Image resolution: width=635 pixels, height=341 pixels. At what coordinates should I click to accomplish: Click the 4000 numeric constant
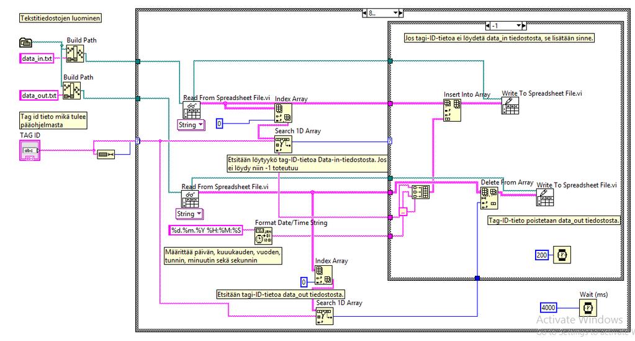pyautogui.click(x=548, y=307)
